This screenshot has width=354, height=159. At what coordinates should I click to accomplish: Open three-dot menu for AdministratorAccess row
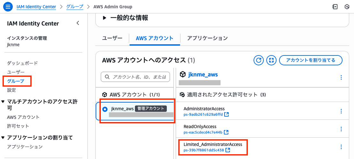click(x=341, y=111)
